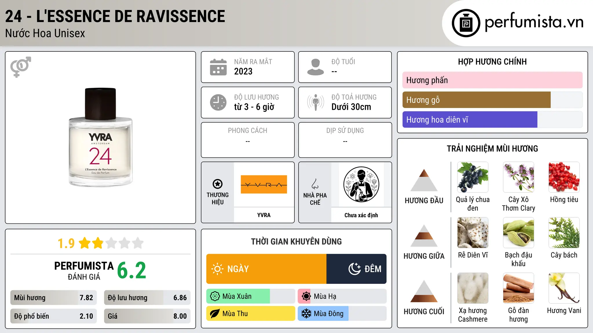
Task: Click the nose icon above Nhà pha chế
Action: click(315, 184)
